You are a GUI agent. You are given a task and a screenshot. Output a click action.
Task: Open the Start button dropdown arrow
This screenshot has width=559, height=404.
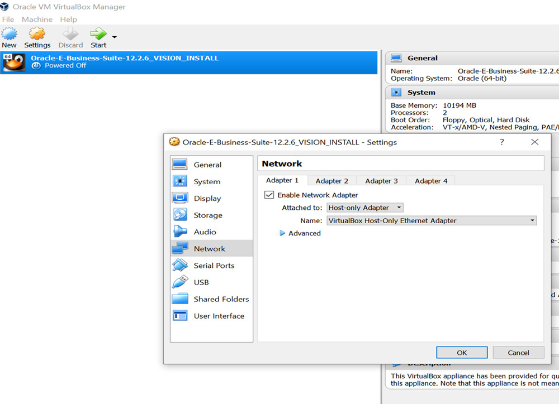coord(115,37)
